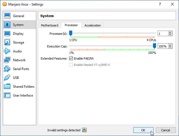Open Display settings via its screen icon

point(7,33)
